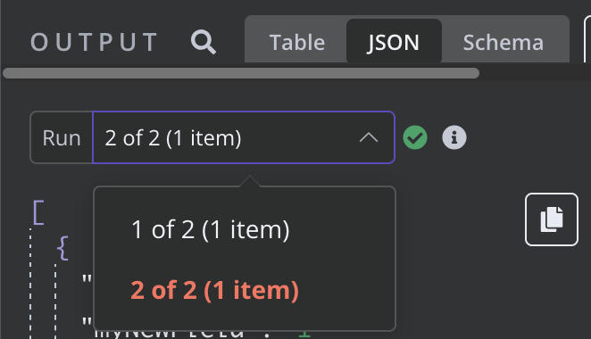Click the green value 1 in the JSON
591x339 pixels.
tap(304, 334)
